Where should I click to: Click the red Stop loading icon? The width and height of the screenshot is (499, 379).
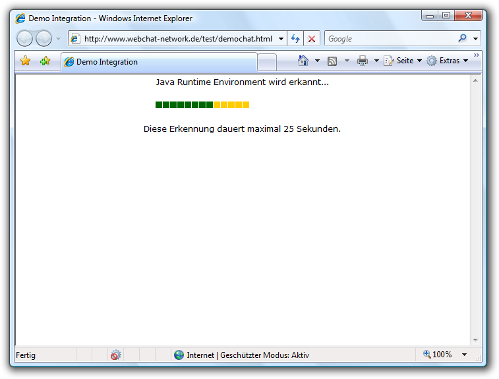pyautogui.click(x=312, y=39)
